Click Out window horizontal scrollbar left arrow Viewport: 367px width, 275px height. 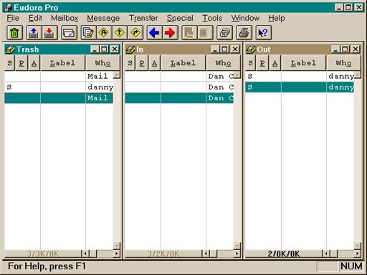326,254
